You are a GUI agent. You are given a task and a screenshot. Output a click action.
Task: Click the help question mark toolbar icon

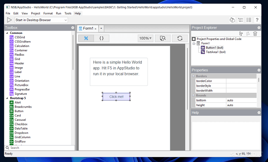click(x=257, y=20)
